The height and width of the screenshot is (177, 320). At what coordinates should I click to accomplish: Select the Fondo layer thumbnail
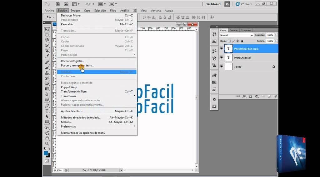tap(228, 66)
